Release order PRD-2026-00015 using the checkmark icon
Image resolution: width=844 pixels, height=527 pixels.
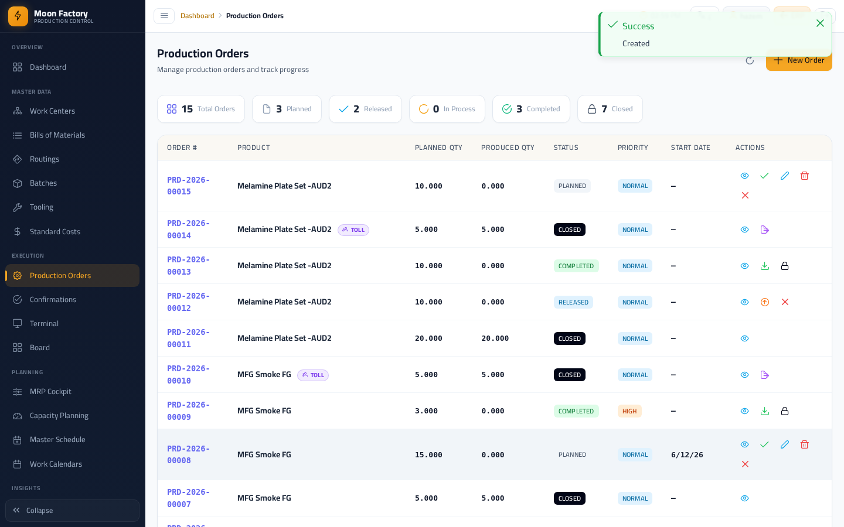764,176
